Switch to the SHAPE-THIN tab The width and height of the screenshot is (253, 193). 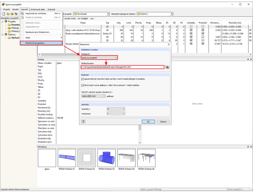[70, 19]
